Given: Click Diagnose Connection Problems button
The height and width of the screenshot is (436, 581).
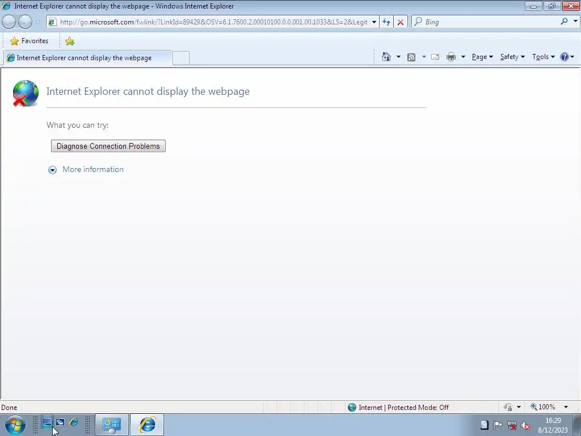Looking at the screenshot, I should coord(108,146).
